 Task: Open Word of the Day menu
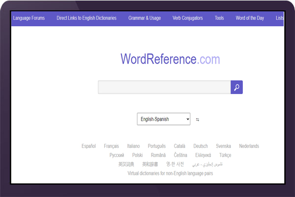pos(250,18)
